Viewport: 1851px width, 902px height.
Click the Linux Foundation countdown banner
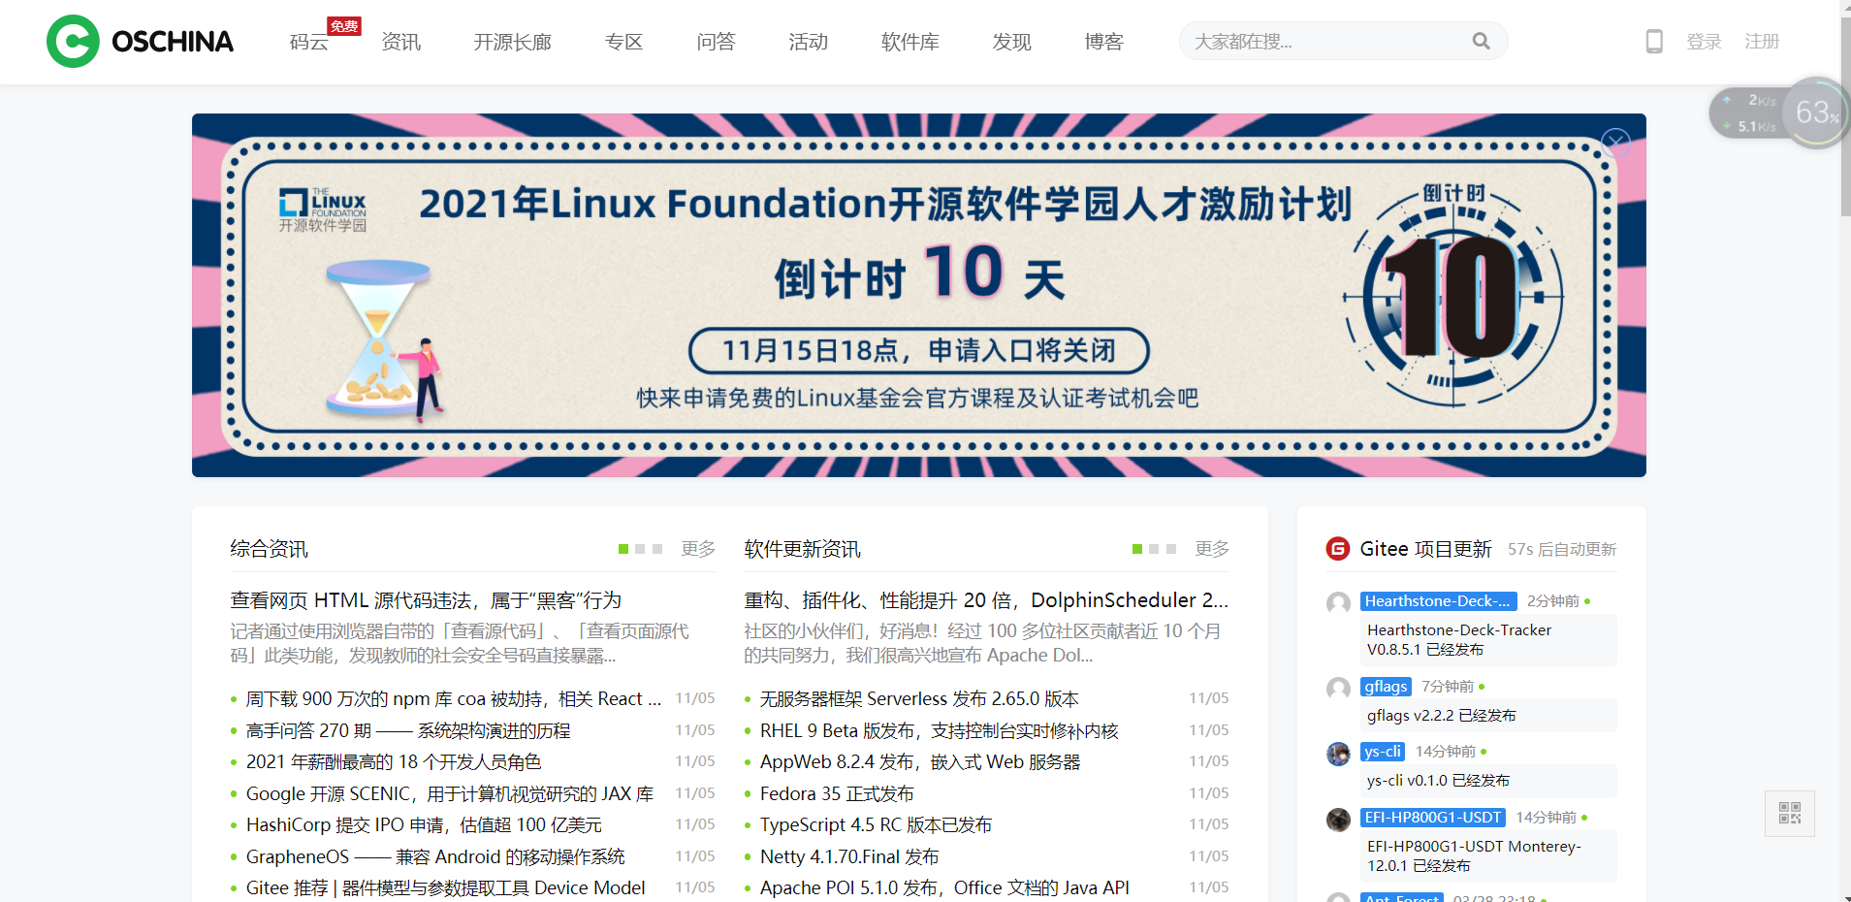[918, 295]
